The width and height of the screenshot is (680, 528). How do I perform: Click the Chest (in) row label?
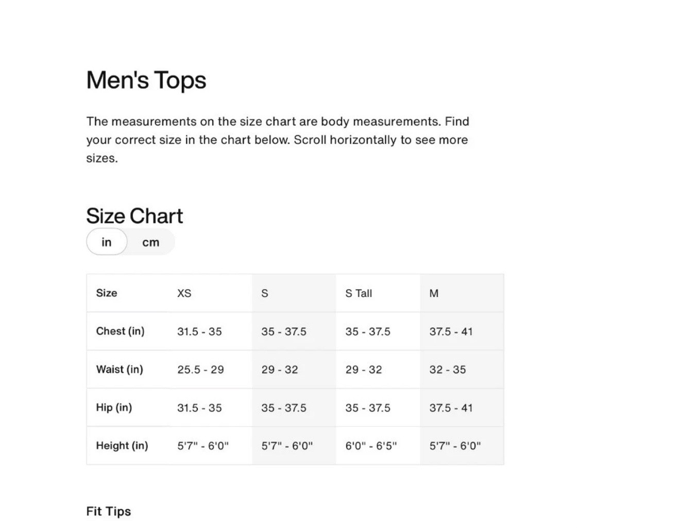tap(120, 331)
